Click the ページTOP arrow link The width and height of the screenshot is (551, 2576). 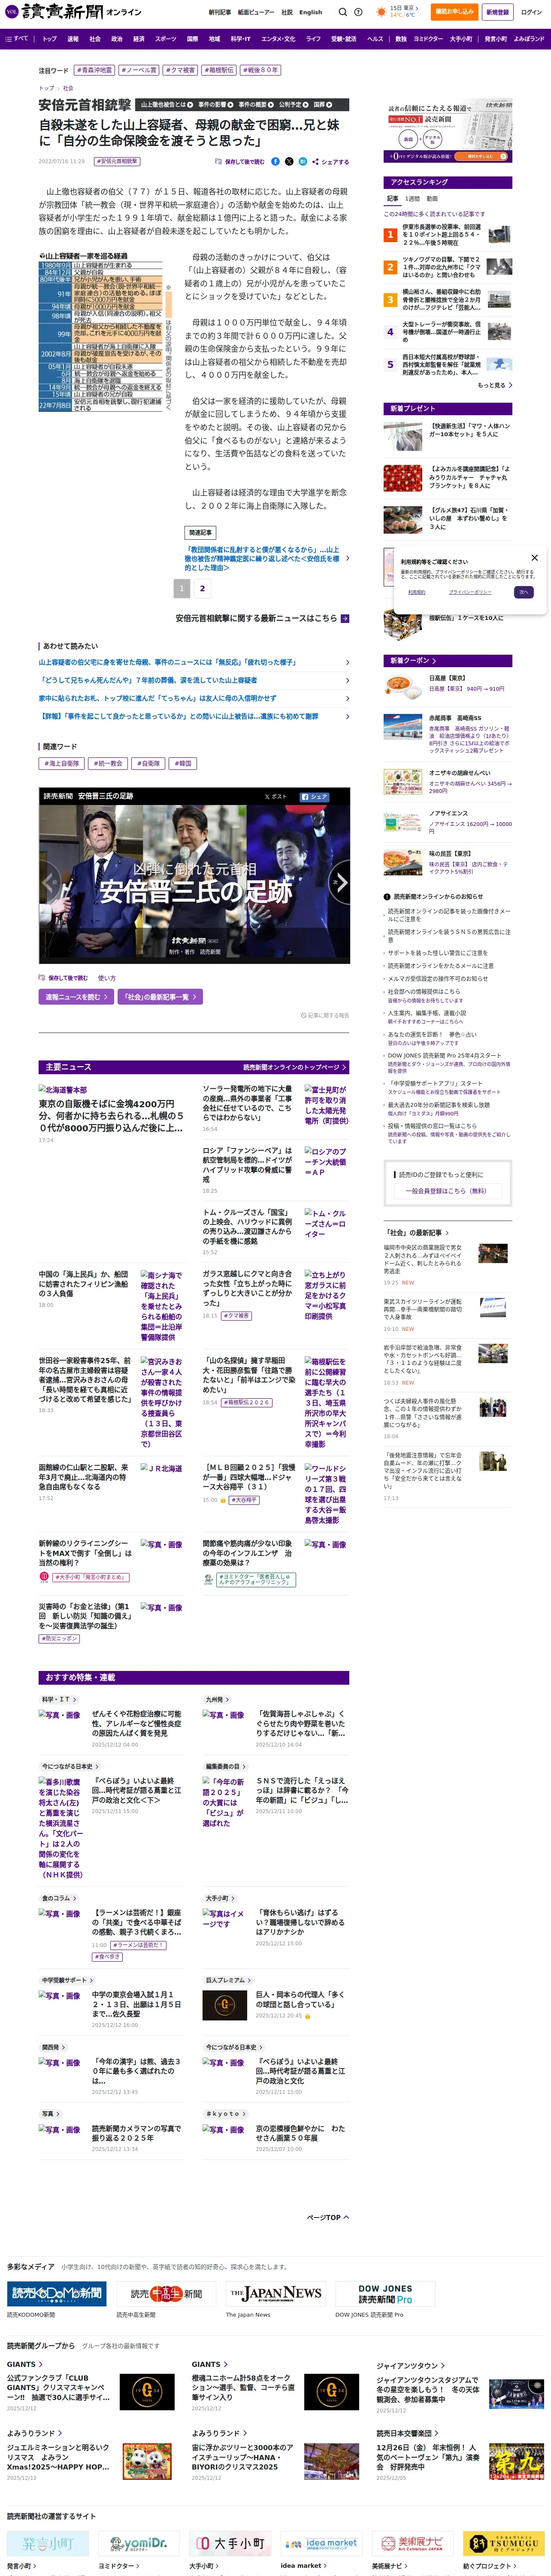(x=328, y=2217)
